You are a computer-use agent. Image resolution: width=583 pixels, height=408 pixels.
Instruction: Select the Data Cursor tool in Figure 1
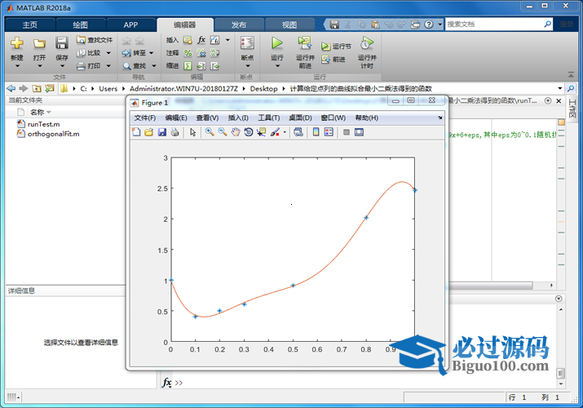click(262, 132)
